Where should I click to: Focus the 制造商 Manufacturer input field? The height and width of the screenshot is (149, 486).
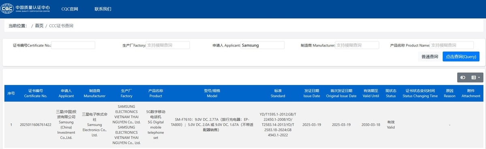pyautogui.click(x=357, y=45)
